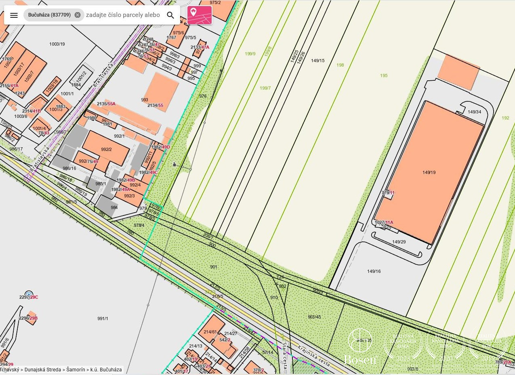Click the blue symbol above 2297/29C
The width and height of the screenshot is (515, 375).
pyautogui.click(x=29, y=293)
